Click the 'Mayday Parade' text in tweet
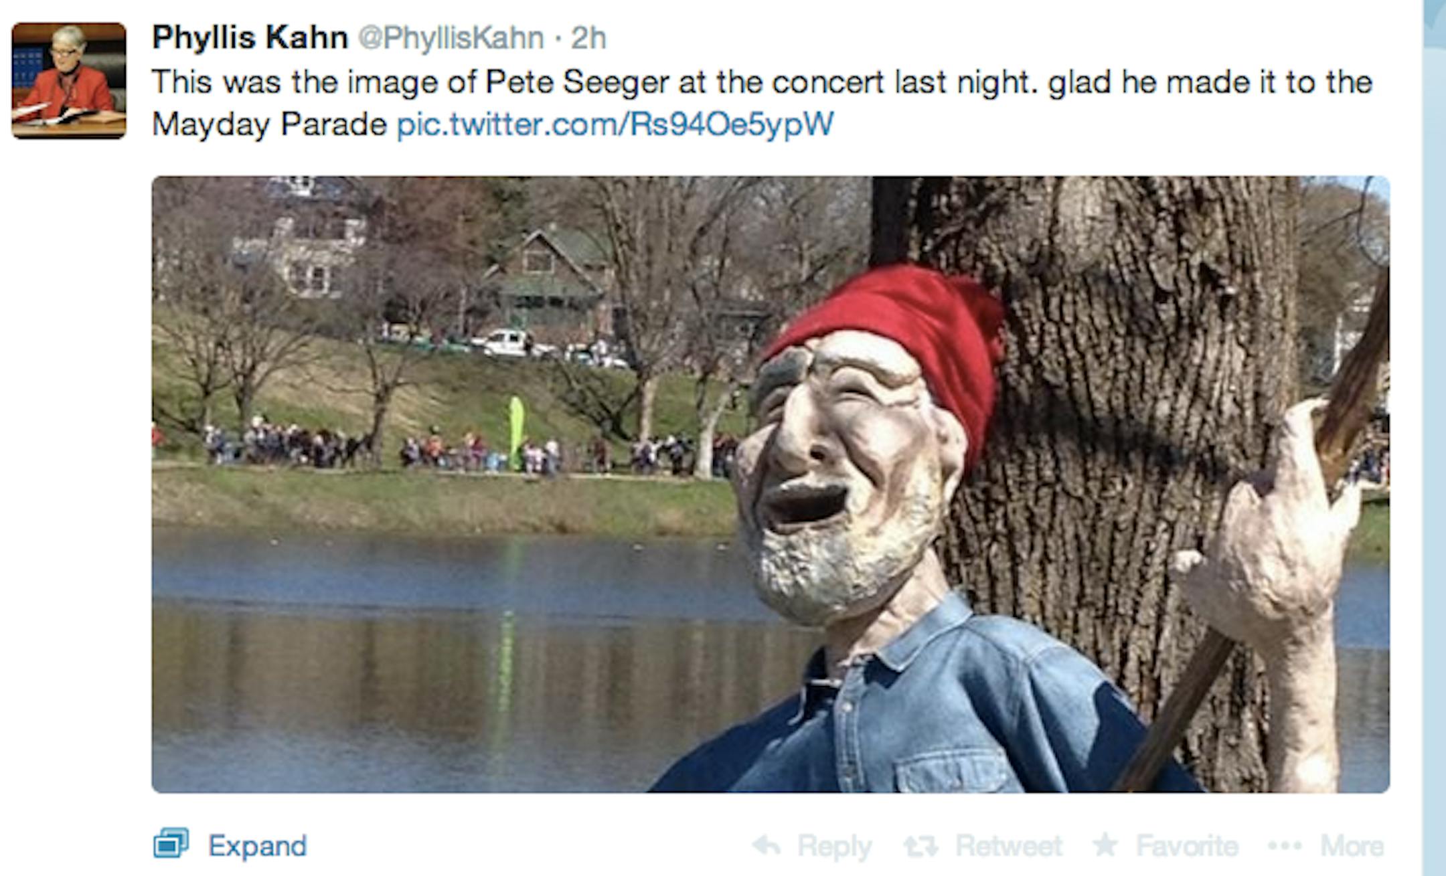Screen dimensions: 1446x876 click(x=269, y=124)
